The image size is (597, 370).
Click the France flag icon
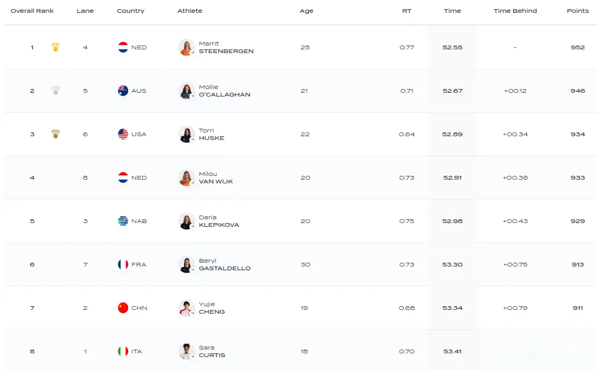(x=123, y=264)
